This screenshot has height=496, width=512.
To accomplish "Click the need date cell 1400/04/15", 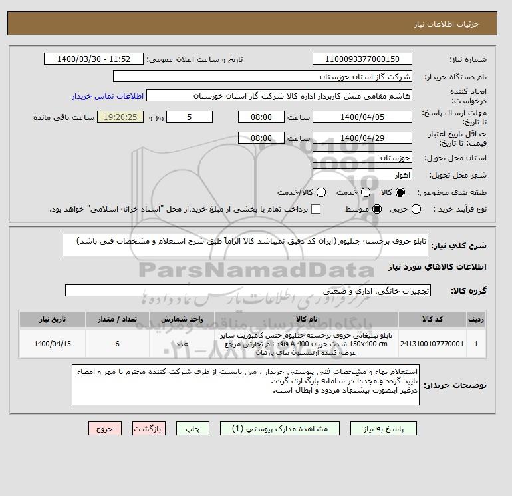I will pos(53,344).
